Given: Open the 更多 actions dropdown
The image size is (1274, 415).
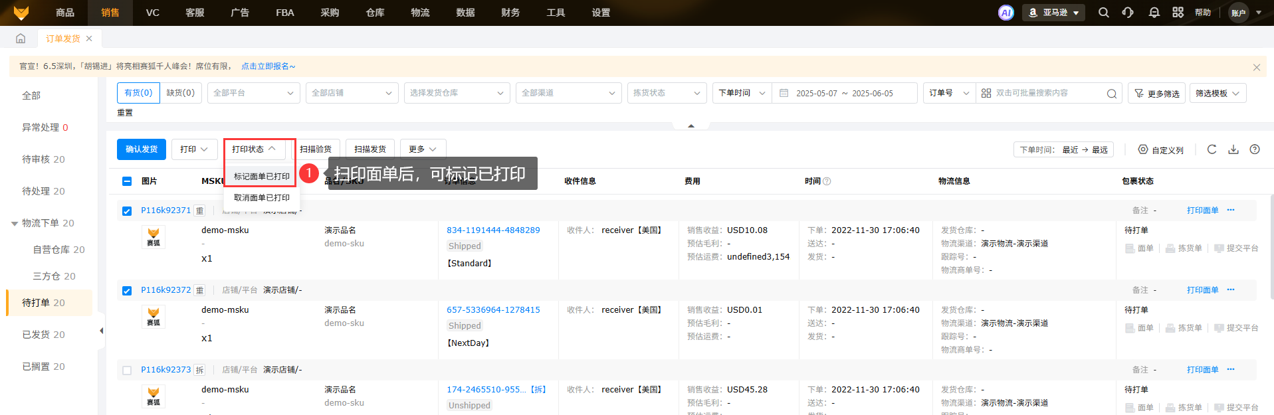Looking at the screenshot, I should tap(423, 149).
